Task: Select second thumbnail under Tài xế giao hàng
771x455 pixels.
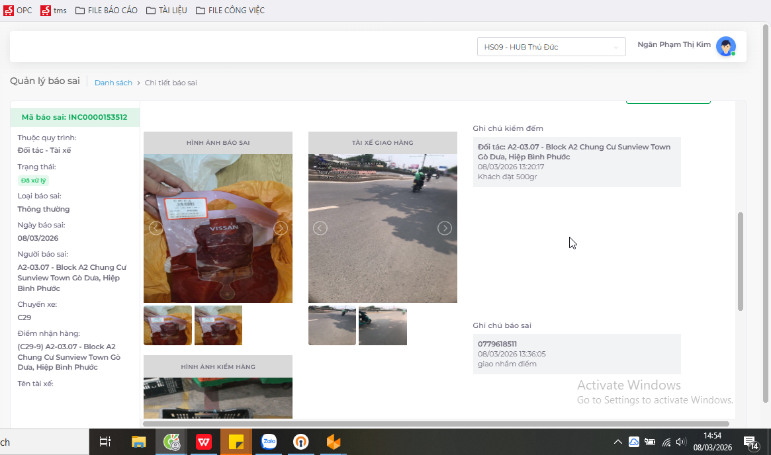Action: 383,325
